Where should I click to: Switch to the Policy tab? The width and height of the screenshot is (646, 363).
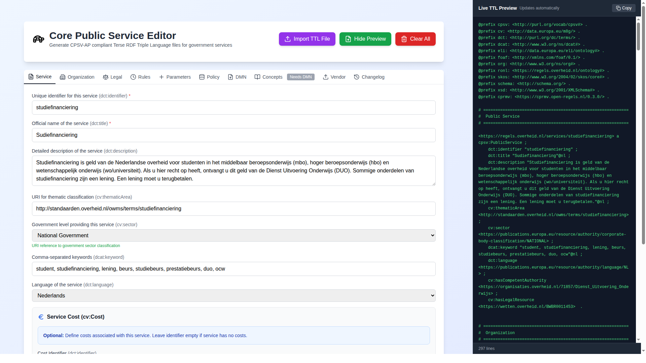click(209, 77)
